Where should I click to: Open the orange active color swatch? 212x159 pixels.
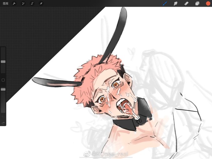[208, 3]
